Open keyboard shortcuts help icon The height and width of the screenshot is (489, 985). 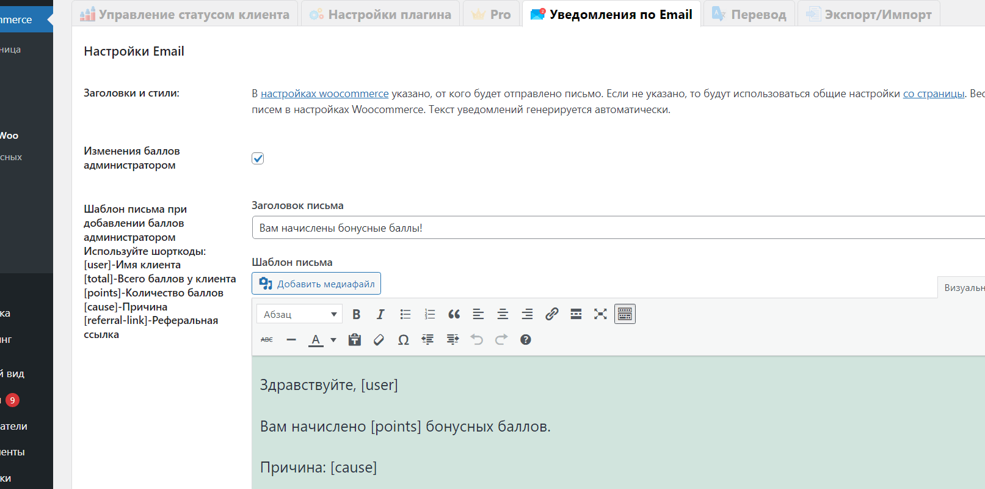coord(526,340)
